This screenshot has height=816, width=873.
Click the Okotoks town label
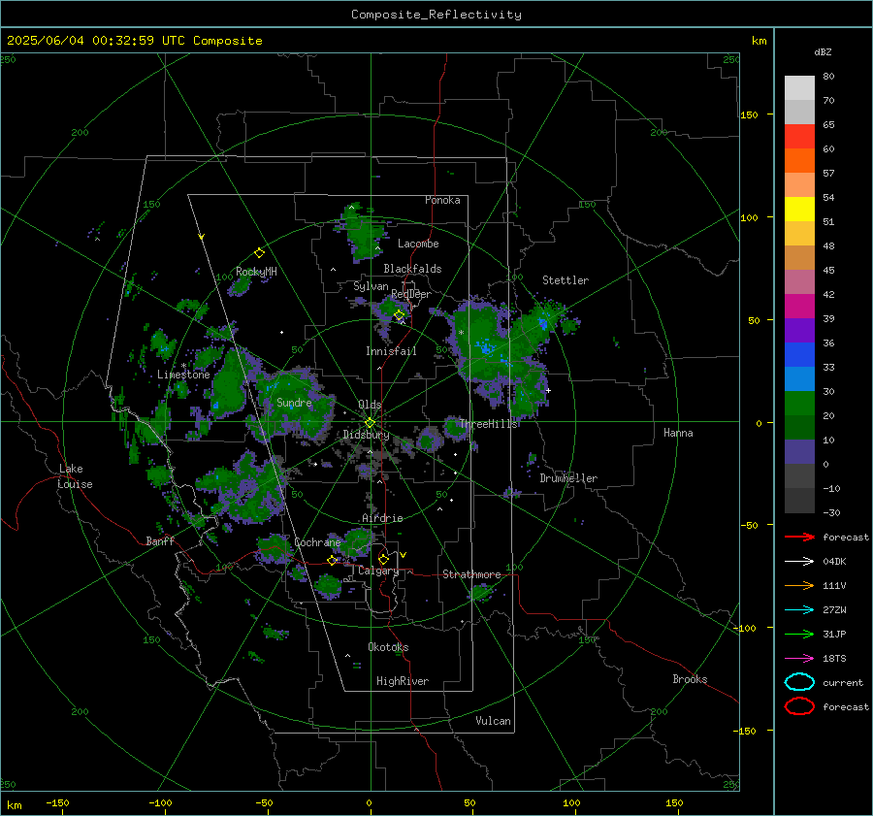tap(388, 647)
